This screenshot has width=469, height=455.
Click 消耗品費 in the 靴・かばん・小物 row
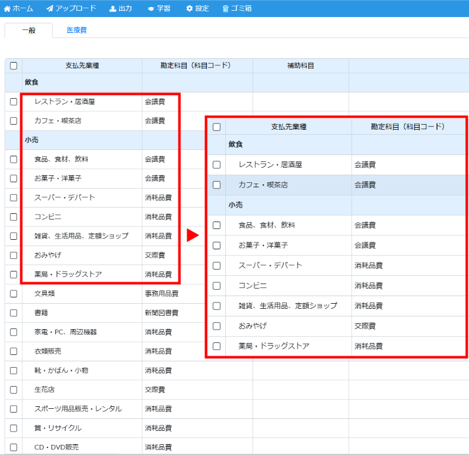[158, 371]
